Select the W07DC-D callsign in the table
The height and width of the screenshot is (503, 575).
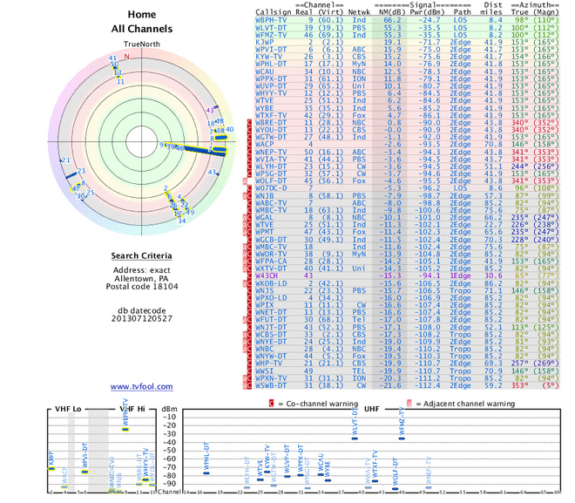271,188
